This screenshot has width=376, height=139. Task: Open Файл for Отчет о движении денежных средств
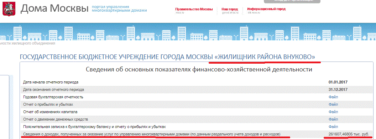(333, 119)
